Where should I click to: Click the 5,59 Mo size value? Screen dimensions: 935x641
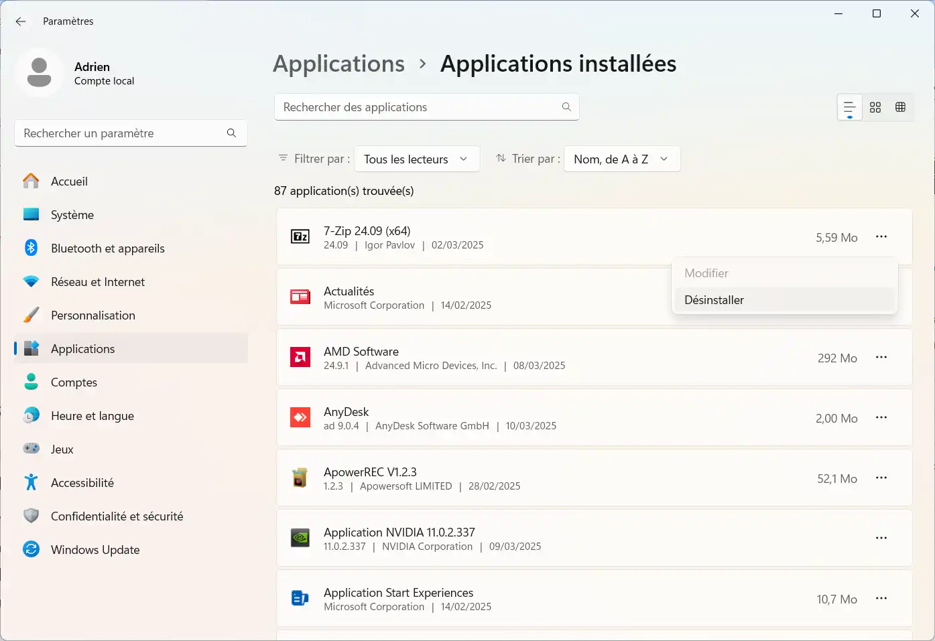pyautogui.click(x=836, y=237)
